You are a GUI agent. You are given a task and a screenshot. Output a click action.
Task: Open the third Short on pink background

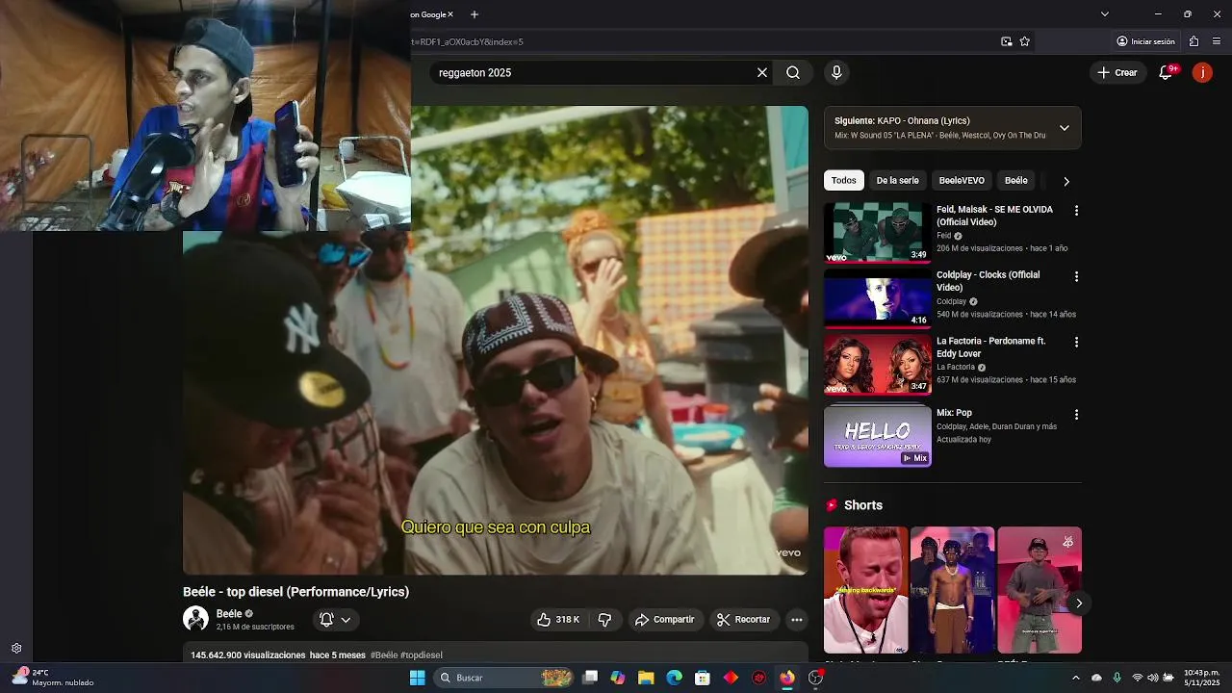point(1039,590)
